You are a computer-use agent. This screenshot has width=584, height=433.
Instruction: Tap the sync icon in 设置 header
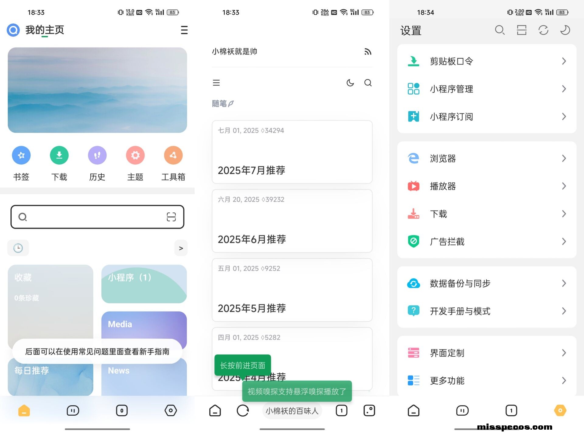(544, 30)
